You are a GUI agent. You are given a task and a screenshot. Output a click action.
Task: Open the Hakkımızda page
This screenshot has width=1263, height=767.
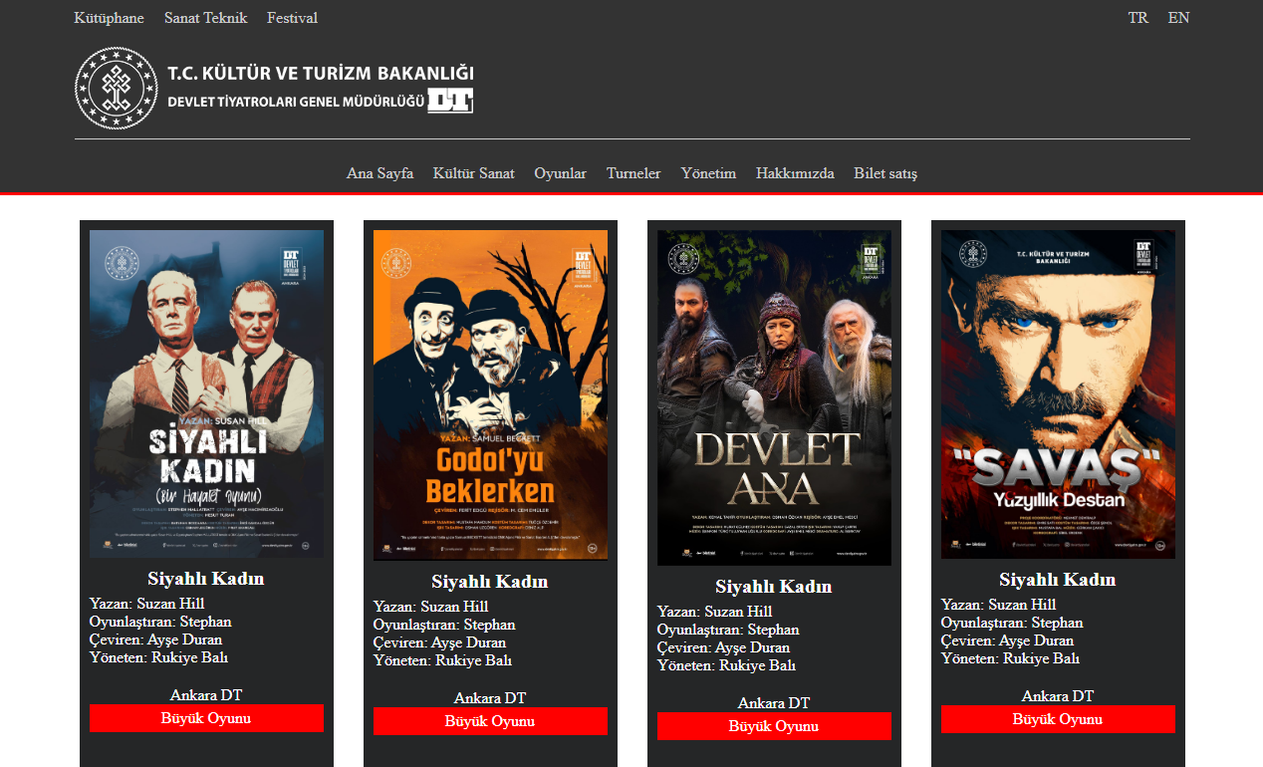pyautogui.click(x=795, y=173)
